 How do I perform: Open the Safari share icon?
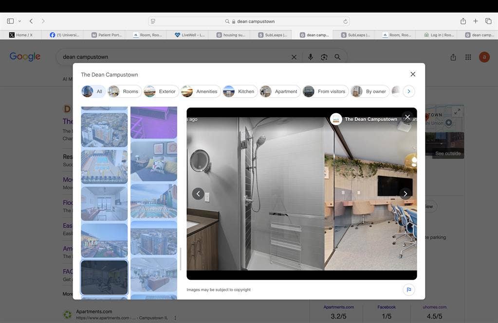pyautogui.click(x=463, y=21)
